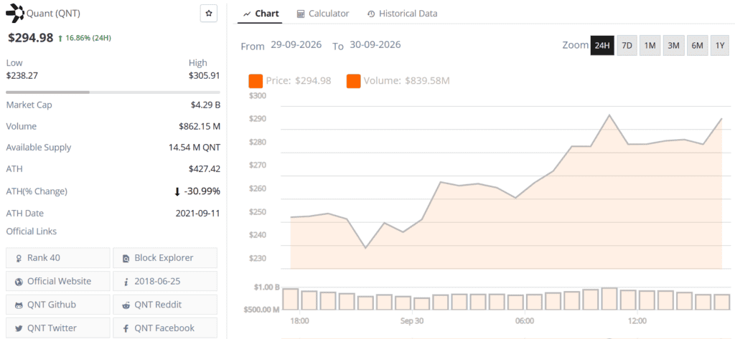Click the ATH value $427.42

coord(205,169)
